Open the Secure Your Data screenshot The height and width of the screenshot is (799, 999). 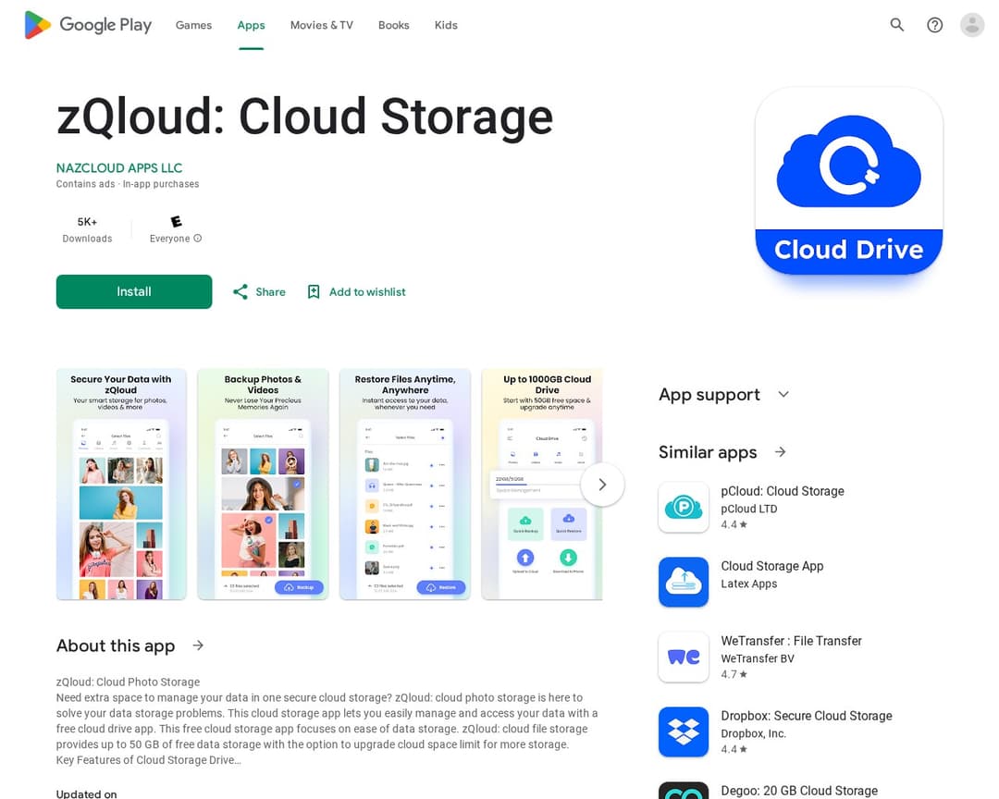[x=121, y=485]
